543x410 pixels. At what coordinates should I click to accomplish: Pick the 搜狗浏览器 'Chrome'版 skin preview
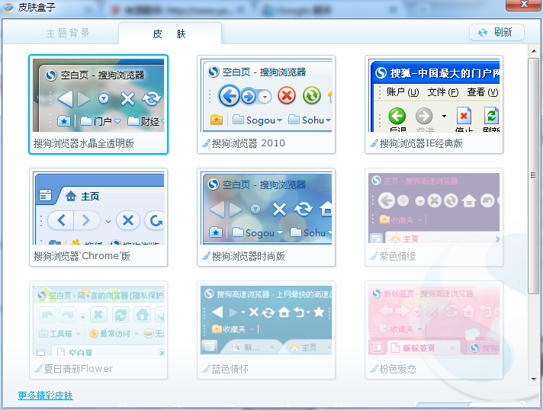[98, 208]
